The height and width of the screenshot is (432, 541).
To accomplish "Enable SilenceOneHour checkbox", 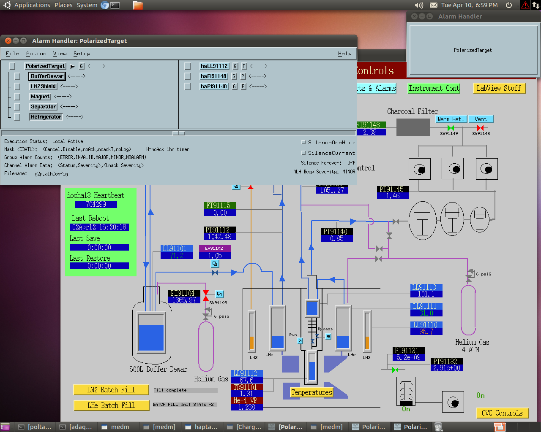I will click(303, 142).
